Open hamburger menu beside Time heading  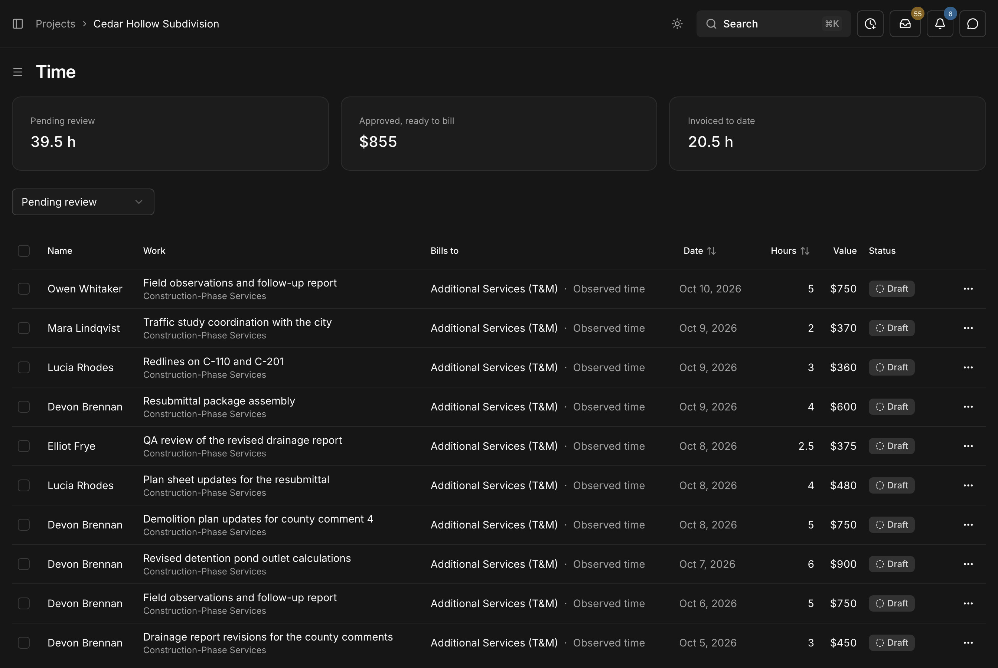18,72
